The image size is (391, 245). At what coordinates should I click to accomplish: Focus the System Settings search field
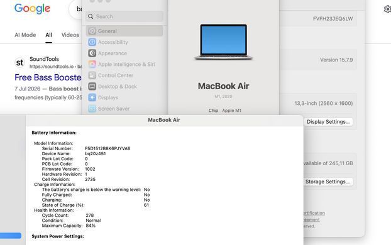point(124,16)
